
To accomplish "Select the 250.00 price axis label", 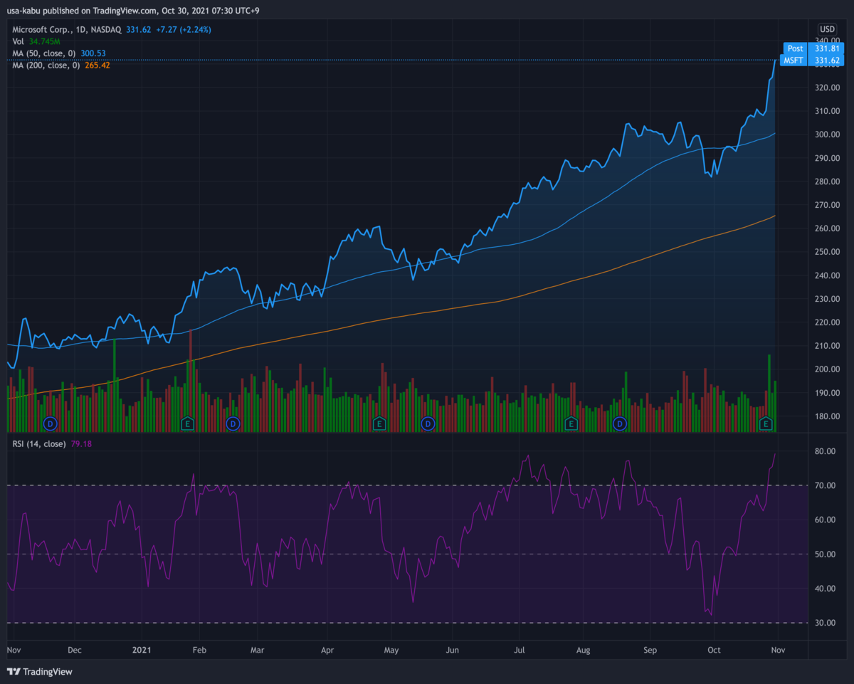I will [x=826, y=252].
